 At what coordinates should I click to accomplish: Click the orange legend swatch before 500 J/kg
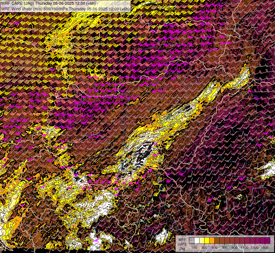[212, 241]
